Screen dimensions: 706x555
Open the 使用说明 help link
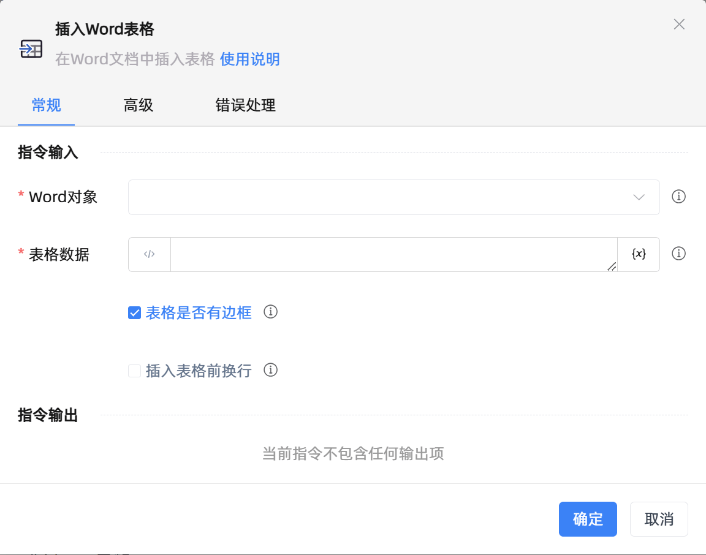point(250,59)
